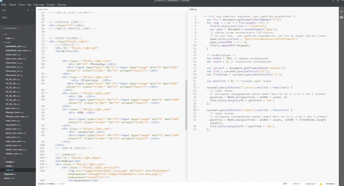Viewport: 344px width, 186px height.
Task: Click the yellow lint warning triangle icon
Action: pos(321,184)
